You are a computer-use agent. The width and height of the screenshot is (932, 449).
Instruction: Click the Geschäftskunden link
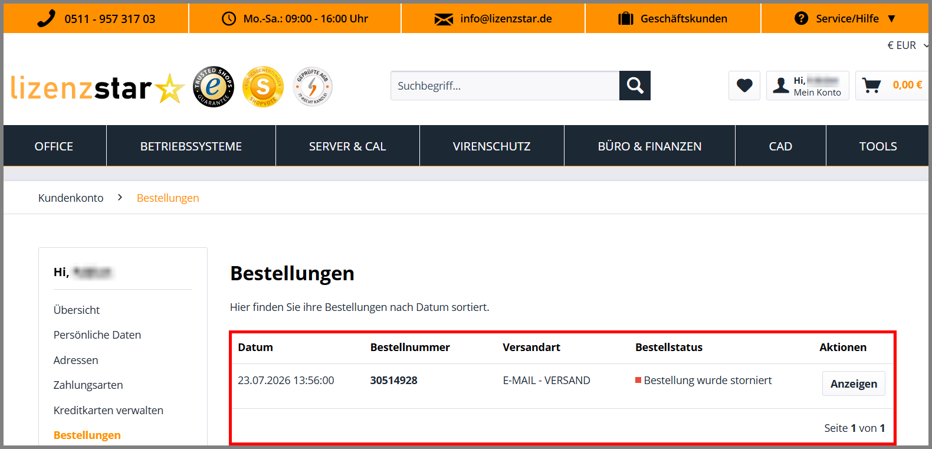[684, 18]
